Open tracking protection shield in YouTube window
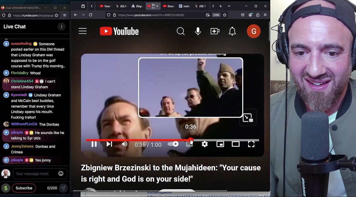Image resolution: width=356 pixels, height=197 pixels. pos(109,15)
